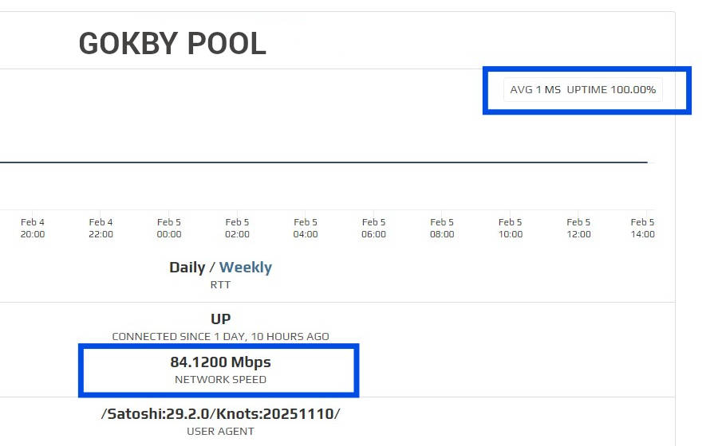Click the RTT label under Daily / Weekly
718x446 pixels.
(220, 284)
